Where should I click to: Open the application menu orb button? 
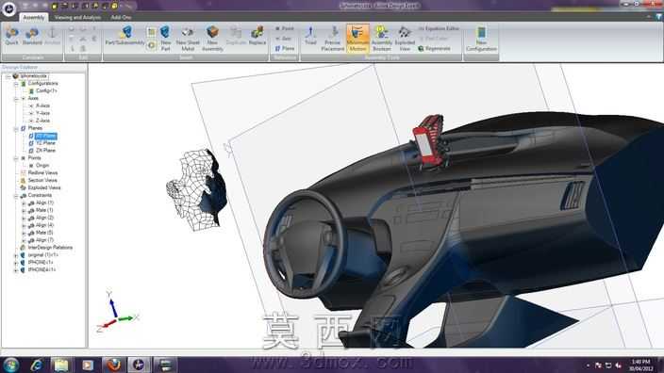click(8, 8)
